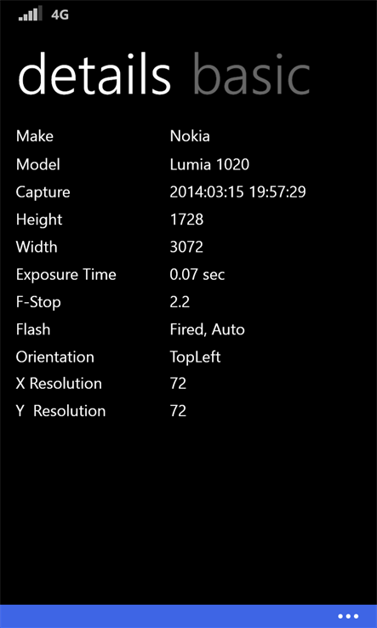Image resolution: width=377 pixels, height=628 pixels.
Task: Open the app bar ellipsis menu
Action: (348, 616)
